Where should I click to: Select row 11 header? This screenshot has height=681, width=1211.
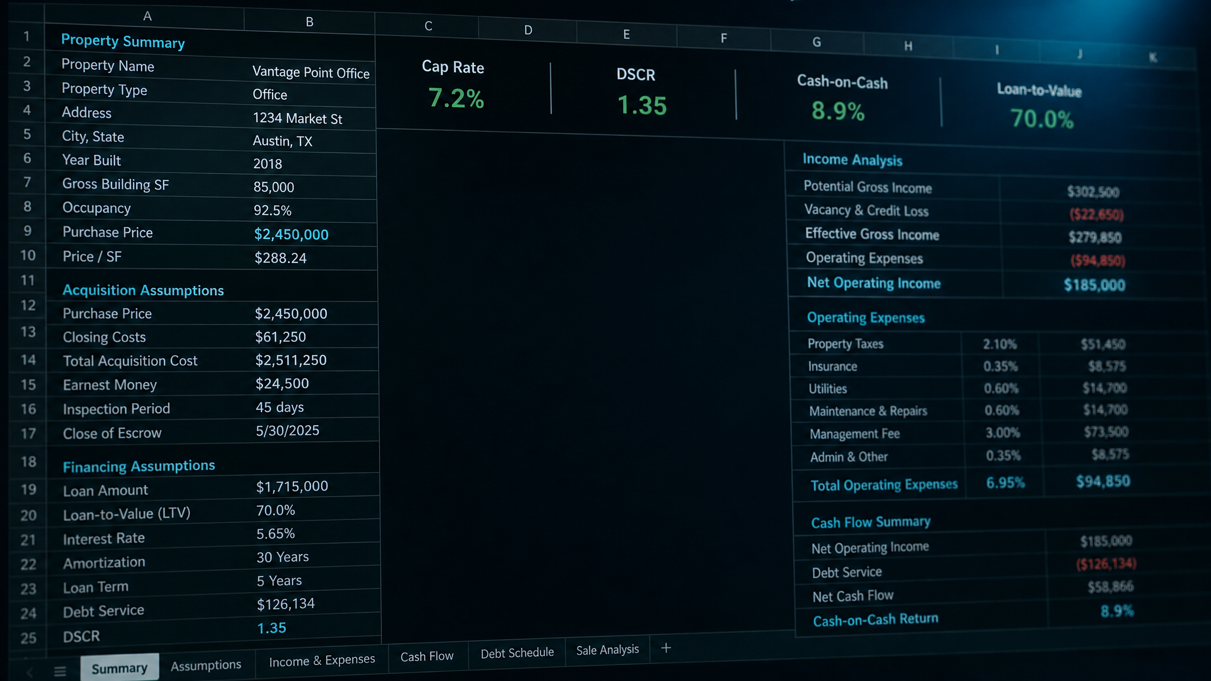click(x=27, y=280)
